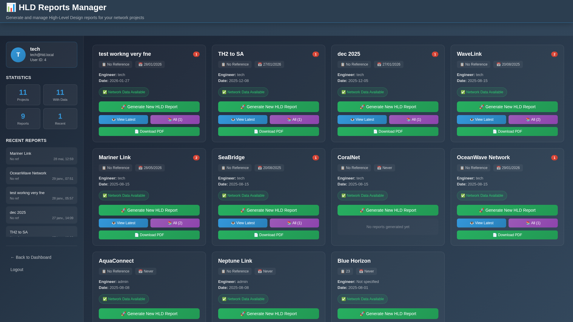Generate new HLD report for Blue Horizon
573x322 pixels.
click(388, 314)
